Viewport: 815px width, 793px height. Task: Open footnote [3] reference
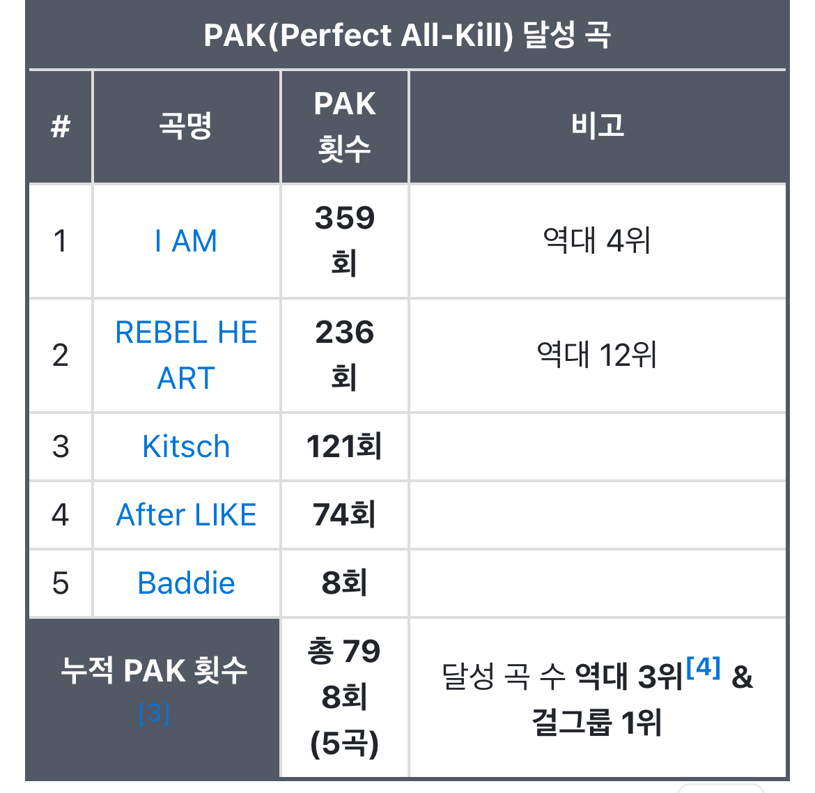coord(155,713)
